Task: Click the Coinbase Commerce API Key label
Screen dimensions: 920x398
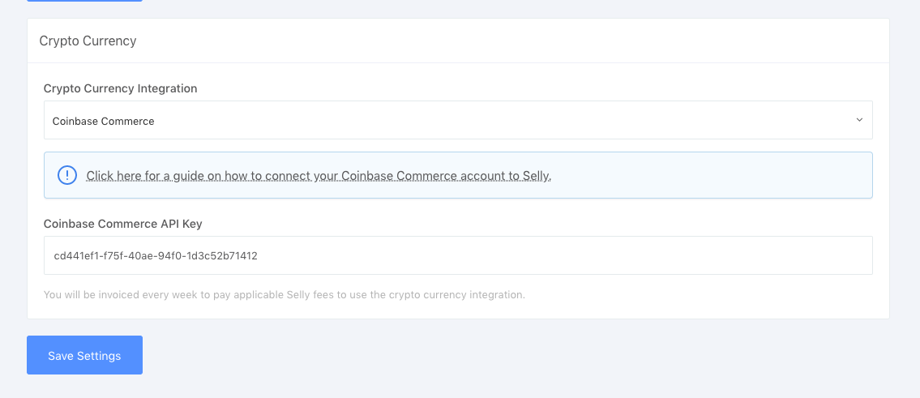Action: tap(123, 224)
